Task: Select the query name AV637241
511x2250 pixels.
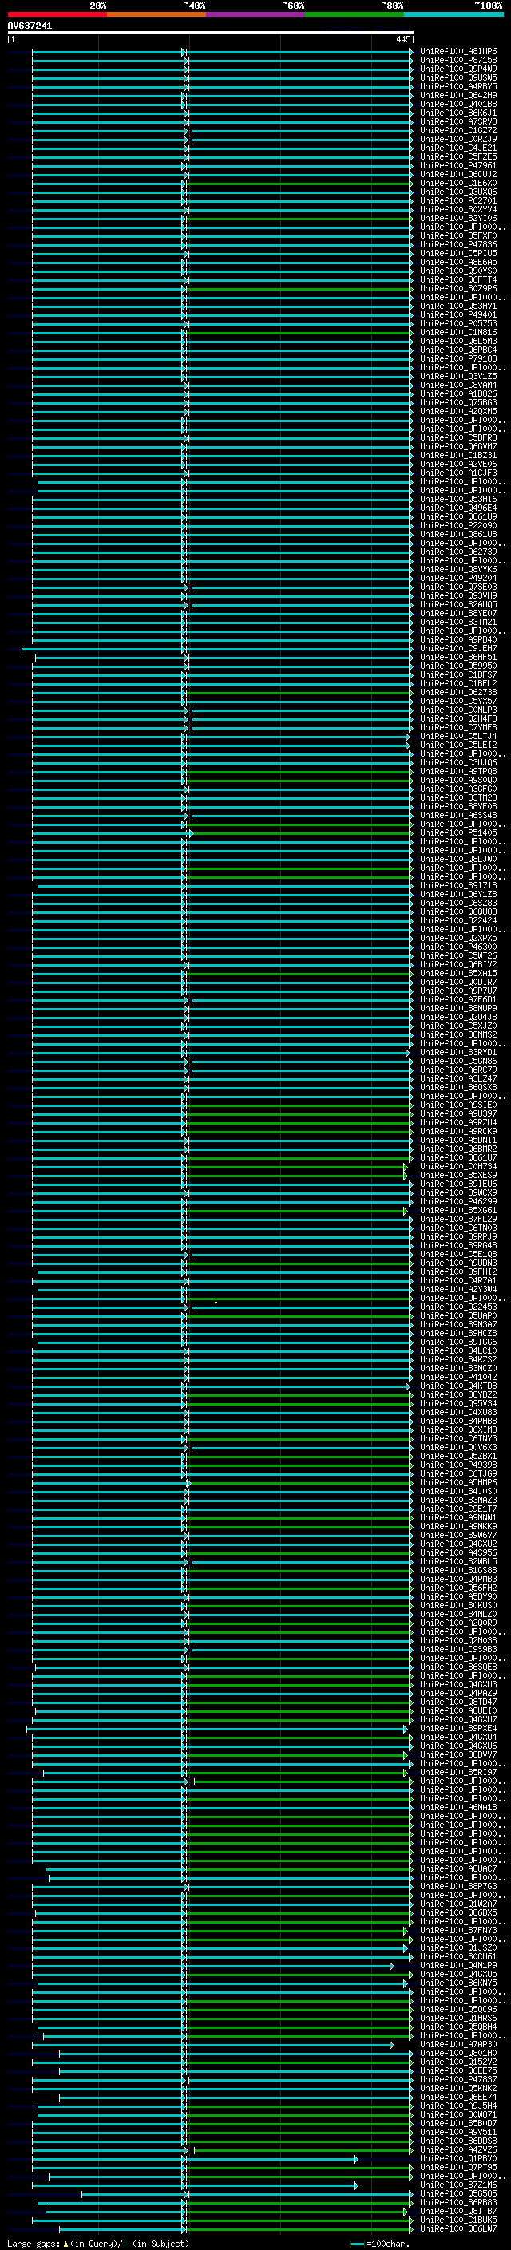Action: (30, 26)
